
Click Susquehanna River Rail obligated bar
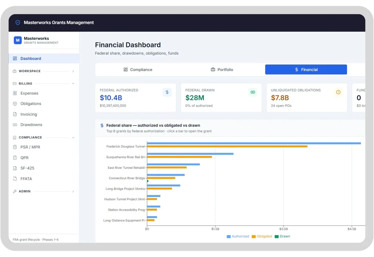(179, 157)
